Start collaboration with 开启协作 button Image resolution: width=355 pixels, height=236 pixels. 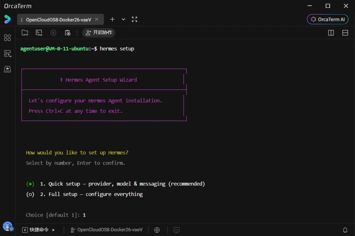99,32
